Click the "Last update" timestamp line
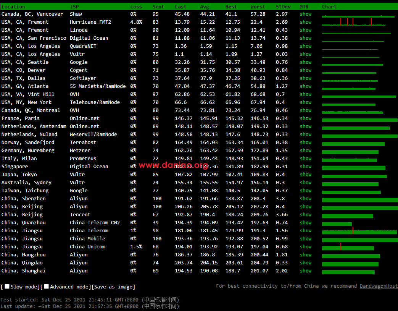Viewport: 398px width, 311px height. (90, 306)
